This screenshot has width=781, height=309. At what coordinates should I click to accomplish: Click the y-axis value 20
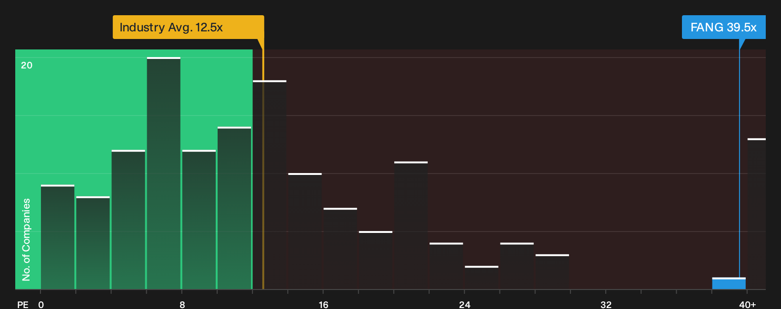pyautogui.click(x=27, y=65)
